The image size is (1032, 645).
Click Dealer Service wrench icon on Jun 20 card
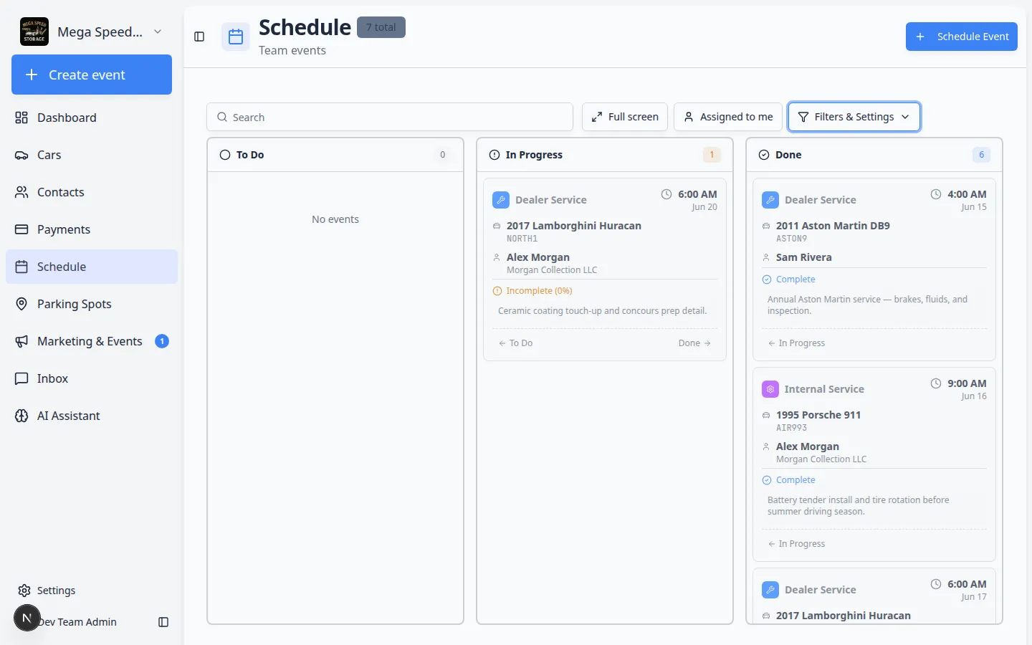501,200
